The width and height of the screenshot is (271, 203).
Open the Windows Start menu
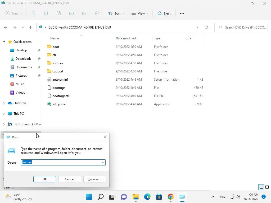89,197
